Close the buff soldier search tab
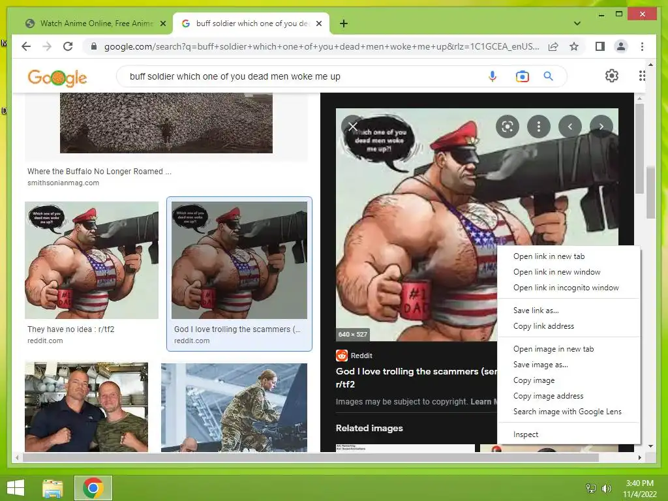This screenshot has width=668, height=501. pos(318,23)
